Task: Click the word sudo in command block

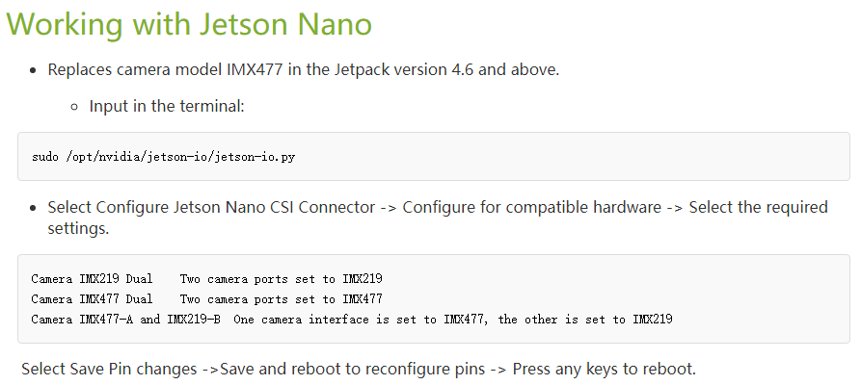Action: pos(45,157)
